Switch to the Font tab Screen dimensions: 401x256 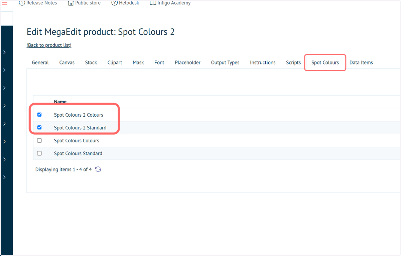[x=159, y=62]
